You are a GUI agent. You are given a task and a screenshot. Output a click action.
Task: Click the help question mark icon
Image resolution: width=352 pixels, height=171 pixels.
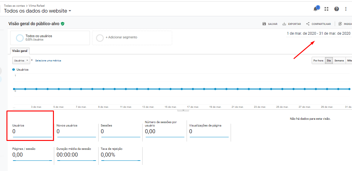[x=337, y=9]
